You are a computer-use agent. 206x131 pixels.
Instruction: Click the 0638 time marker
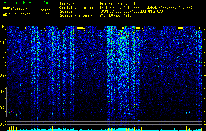[159, 28]
